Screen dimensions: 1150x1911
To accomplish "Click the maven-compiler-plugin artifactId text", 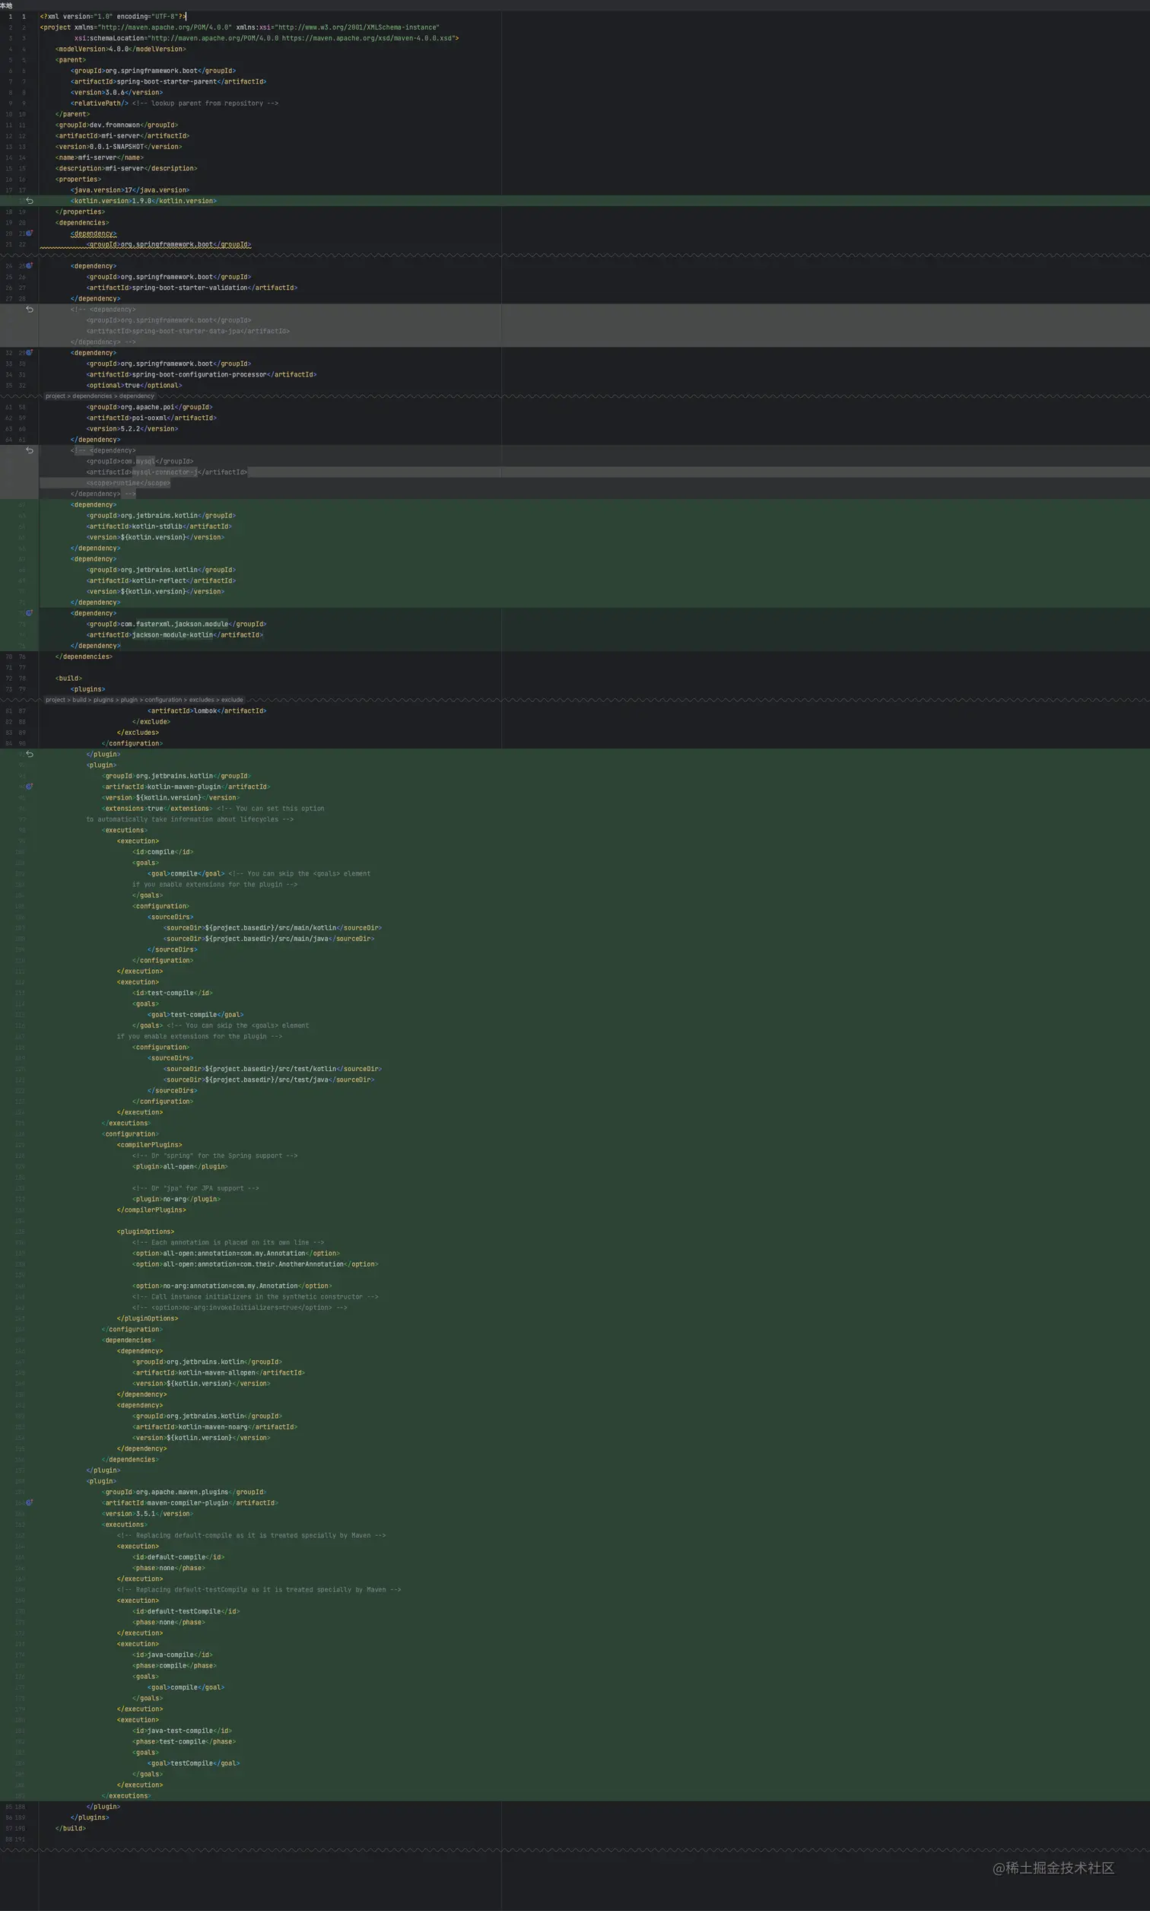I will tap(190, 1502).
